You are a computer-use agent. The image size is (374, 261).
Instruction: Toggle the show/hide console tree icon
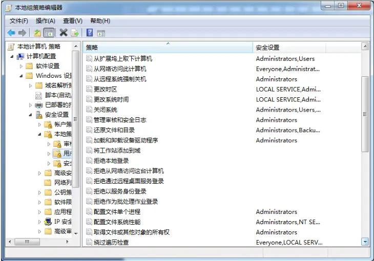pyautogui.click(x=49, y=33)
